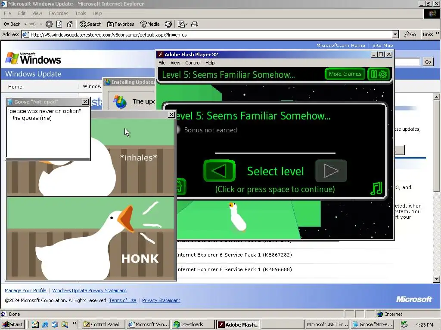Open the Mail dropdown arrow
The height and width of the screenshot is (330, 441).
186,24
